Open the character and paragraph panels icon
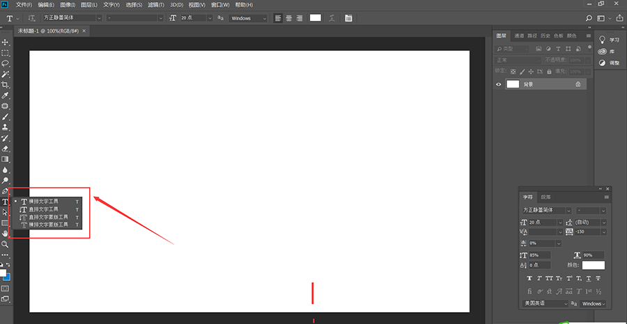 pos(349,18)
